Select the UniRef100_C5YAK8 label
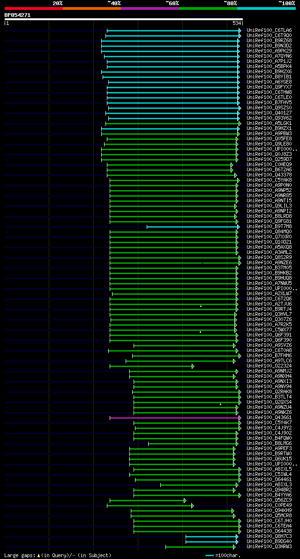This screenshot has height=559, width=300. 269,180
